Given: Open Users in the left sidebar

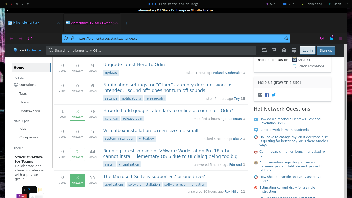Looking at the screenshot, I should coord(24,102).
